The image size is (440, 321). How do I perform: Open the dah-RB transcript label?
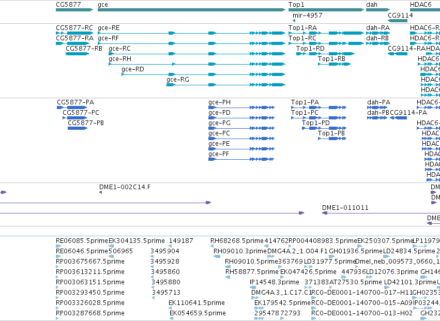(x=378, y=38)
